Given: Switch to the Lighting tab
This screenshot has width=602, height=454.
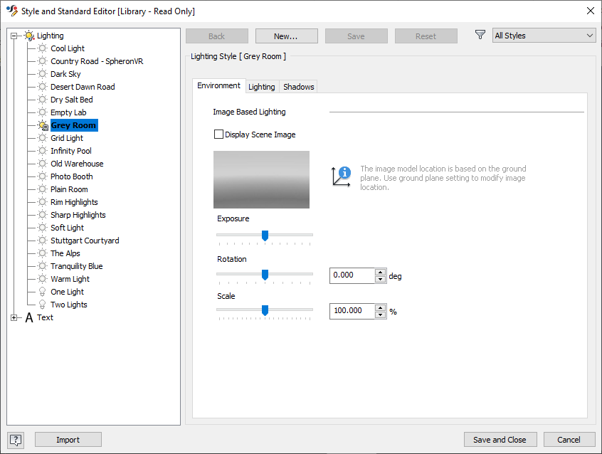Looking at the screenshot, I should 262,85.
